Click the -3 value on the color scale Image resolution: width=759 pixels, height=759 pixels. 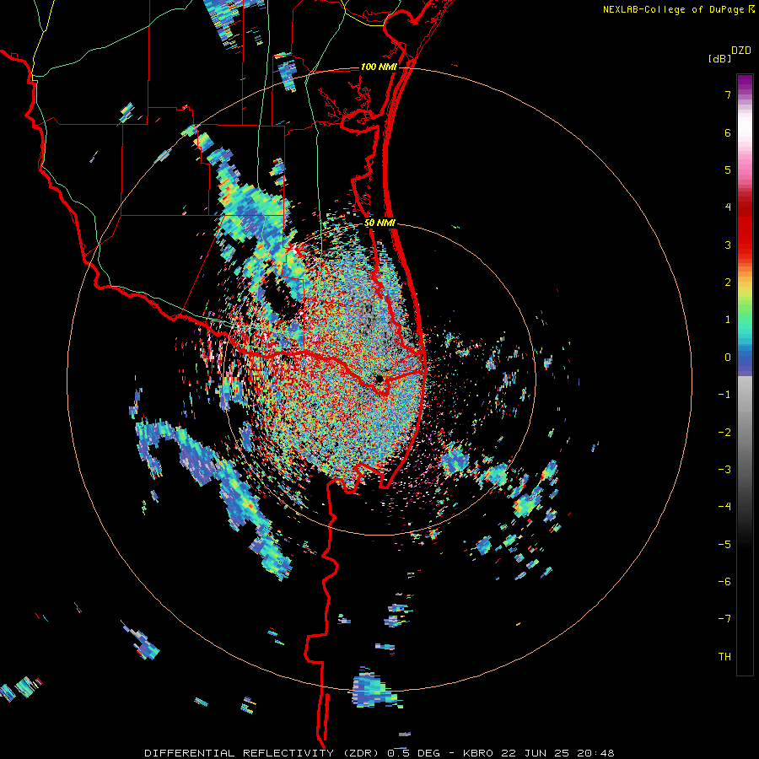click(x=724, y=470)
